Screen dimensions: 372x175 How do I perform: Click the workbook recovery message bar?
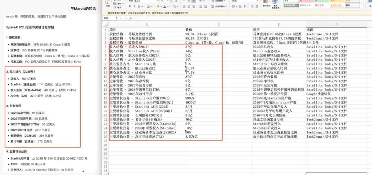[237, 13]
